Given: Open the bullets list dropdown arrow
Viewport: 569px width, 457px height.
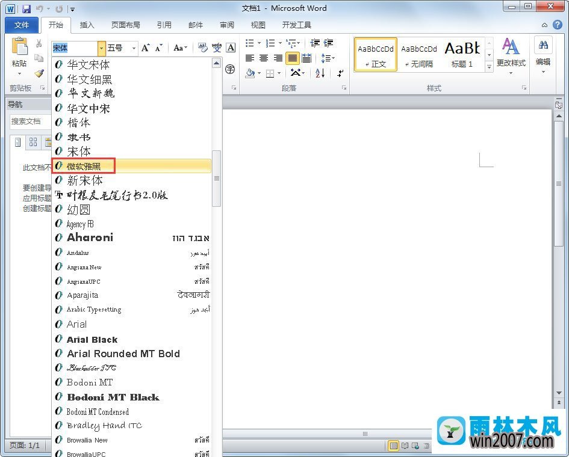Looking at the screenshot, I should click(259, 43).
